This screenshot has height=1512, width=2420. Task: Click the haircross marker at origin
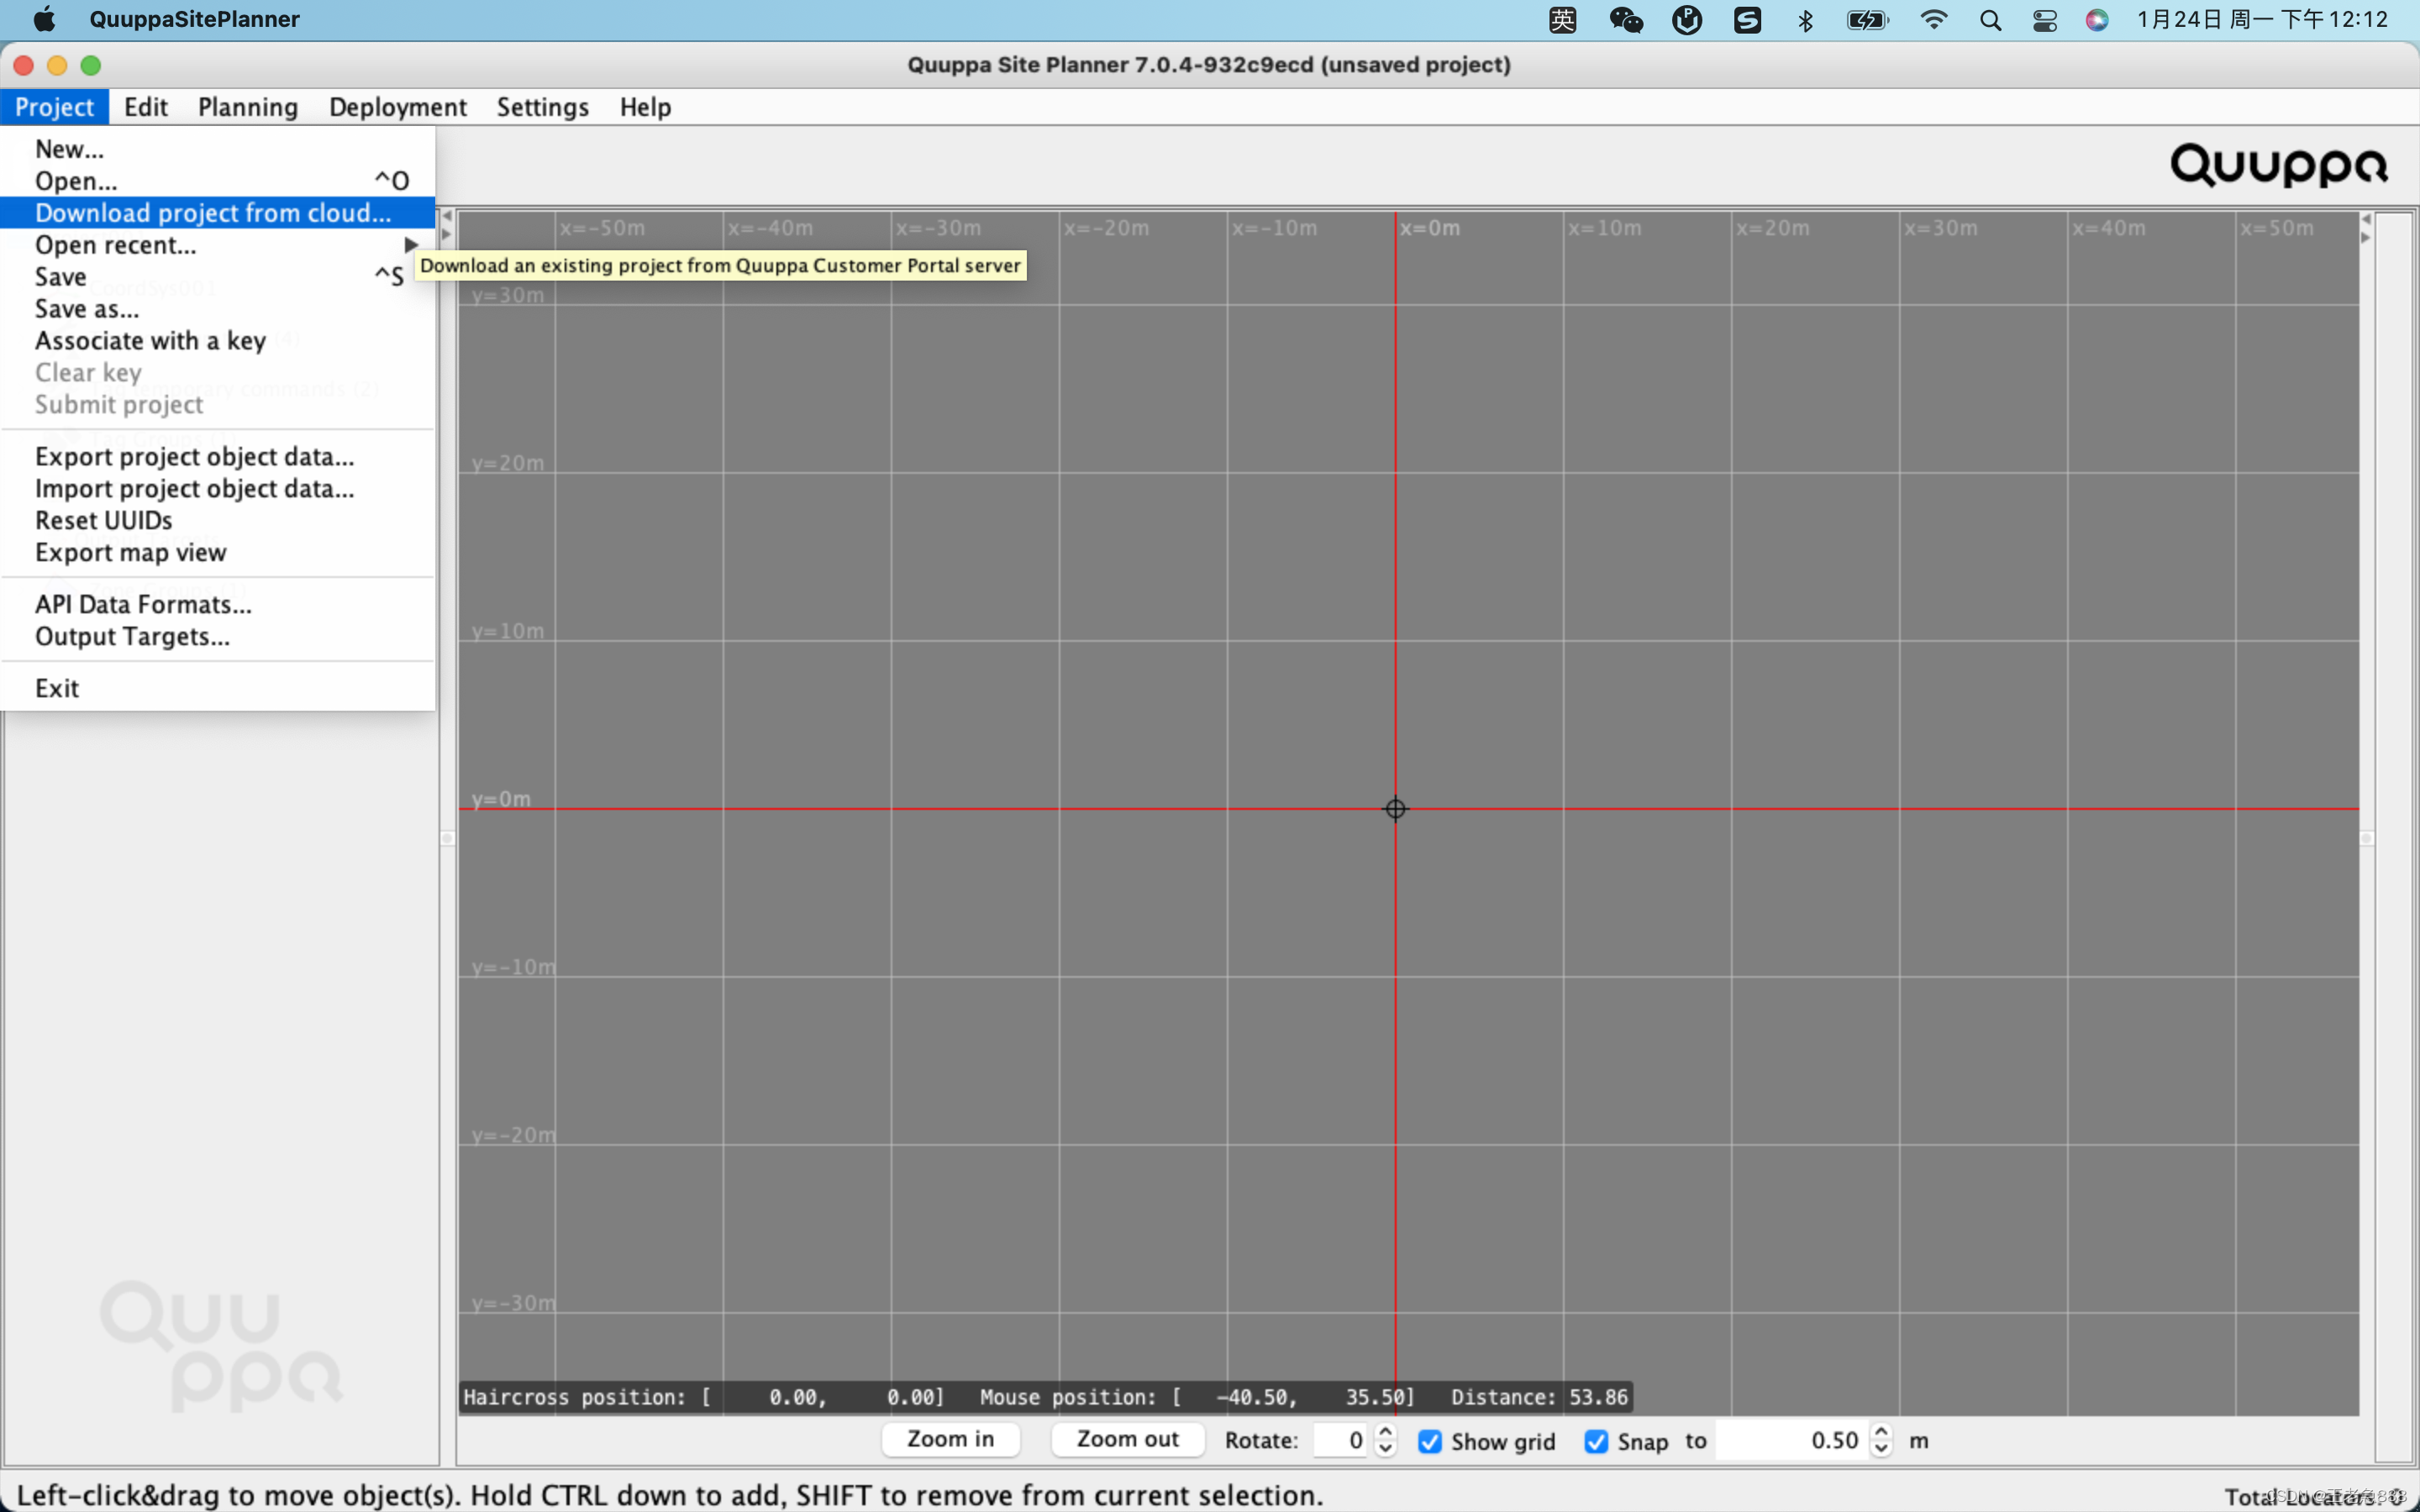click(x=1395, y=808)
